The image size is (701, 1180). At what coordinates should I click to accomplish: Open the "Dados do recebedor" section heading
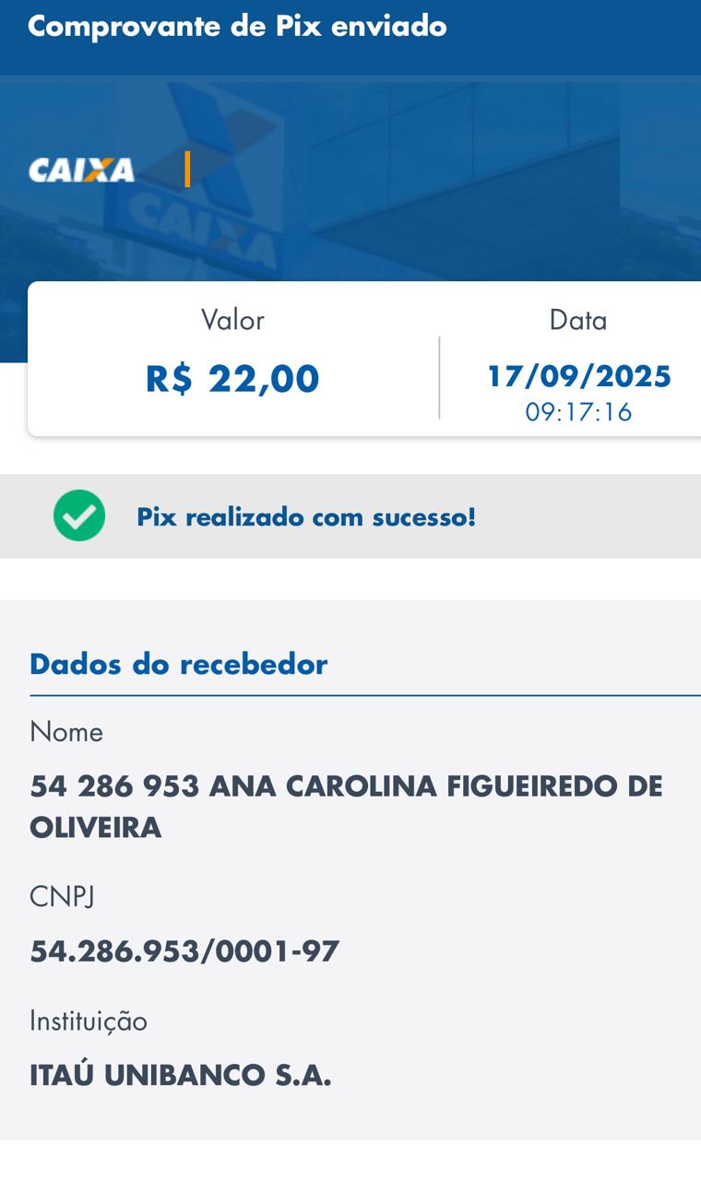point(179,664)
